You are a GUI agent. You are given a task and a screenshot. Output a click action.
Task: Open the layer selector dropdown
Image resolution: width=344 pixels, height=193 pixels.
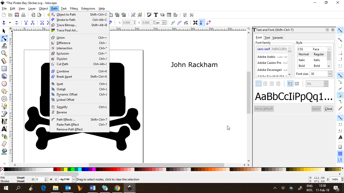(74, 179)
